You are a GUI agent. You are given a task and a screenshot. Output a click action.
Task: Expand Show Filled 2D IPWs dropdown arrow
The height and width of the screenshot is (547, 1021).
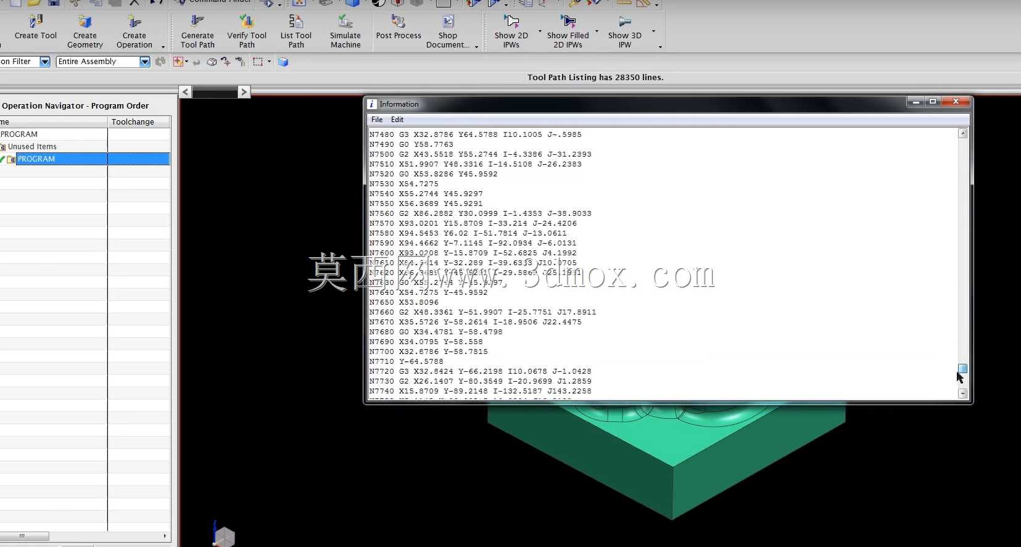pyautogui.click(x=597, y=31)
